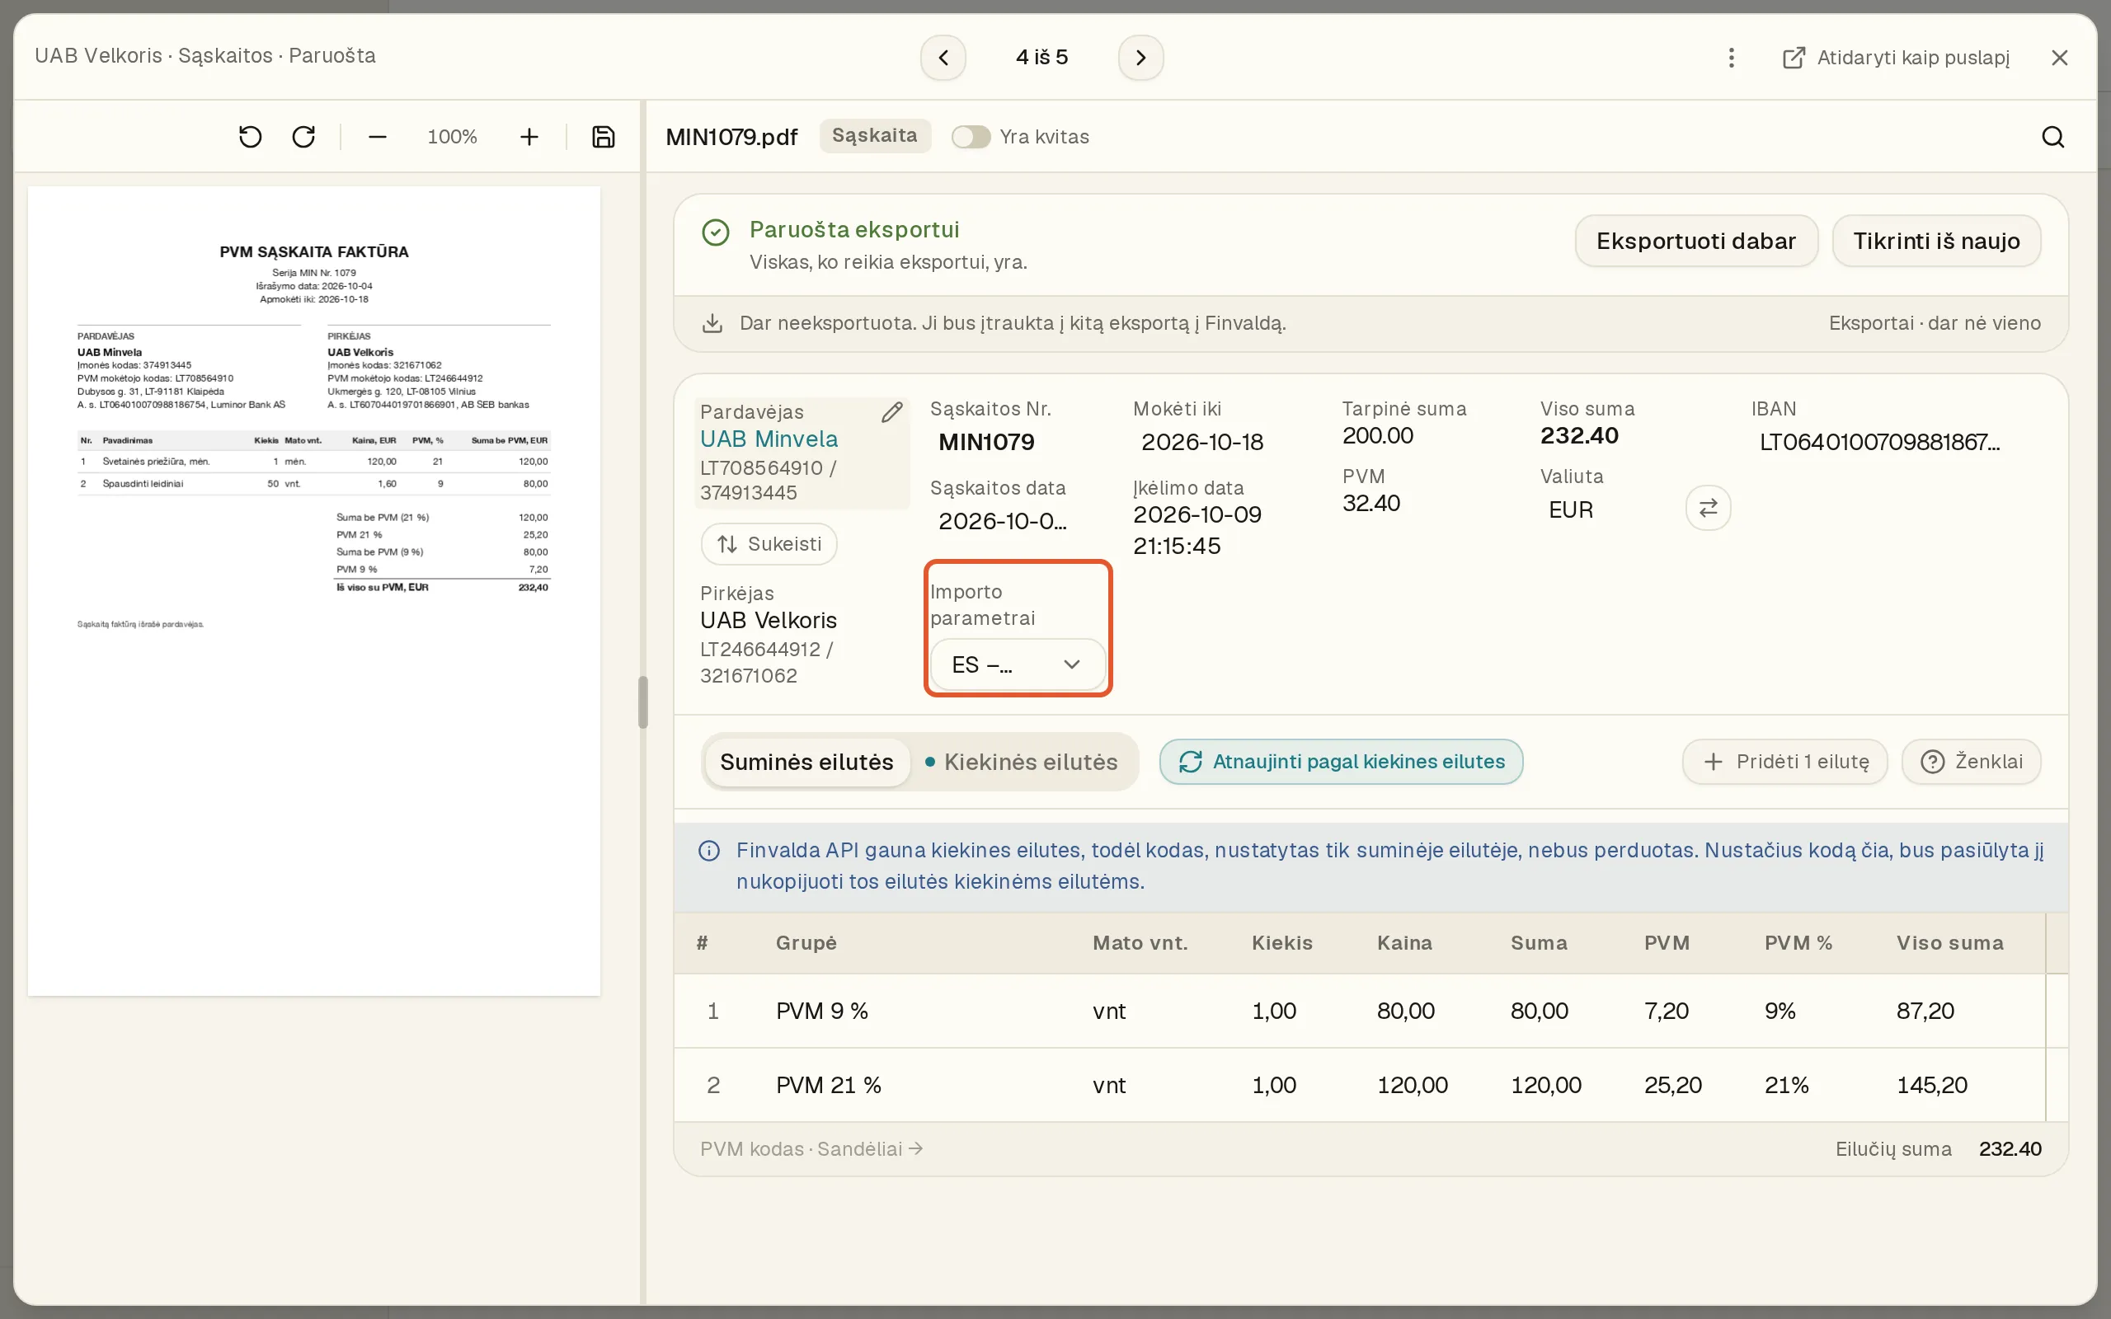Go to the previous invoice arrow

pyautogui.click(x=943, y=58)
